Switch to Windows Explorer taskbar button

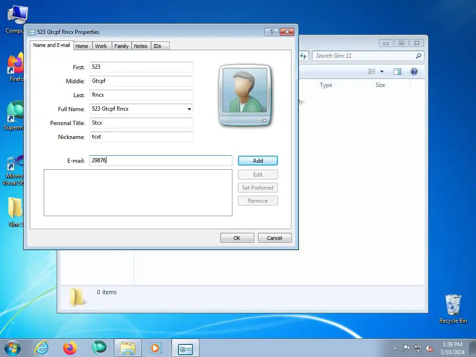point(128,348)
